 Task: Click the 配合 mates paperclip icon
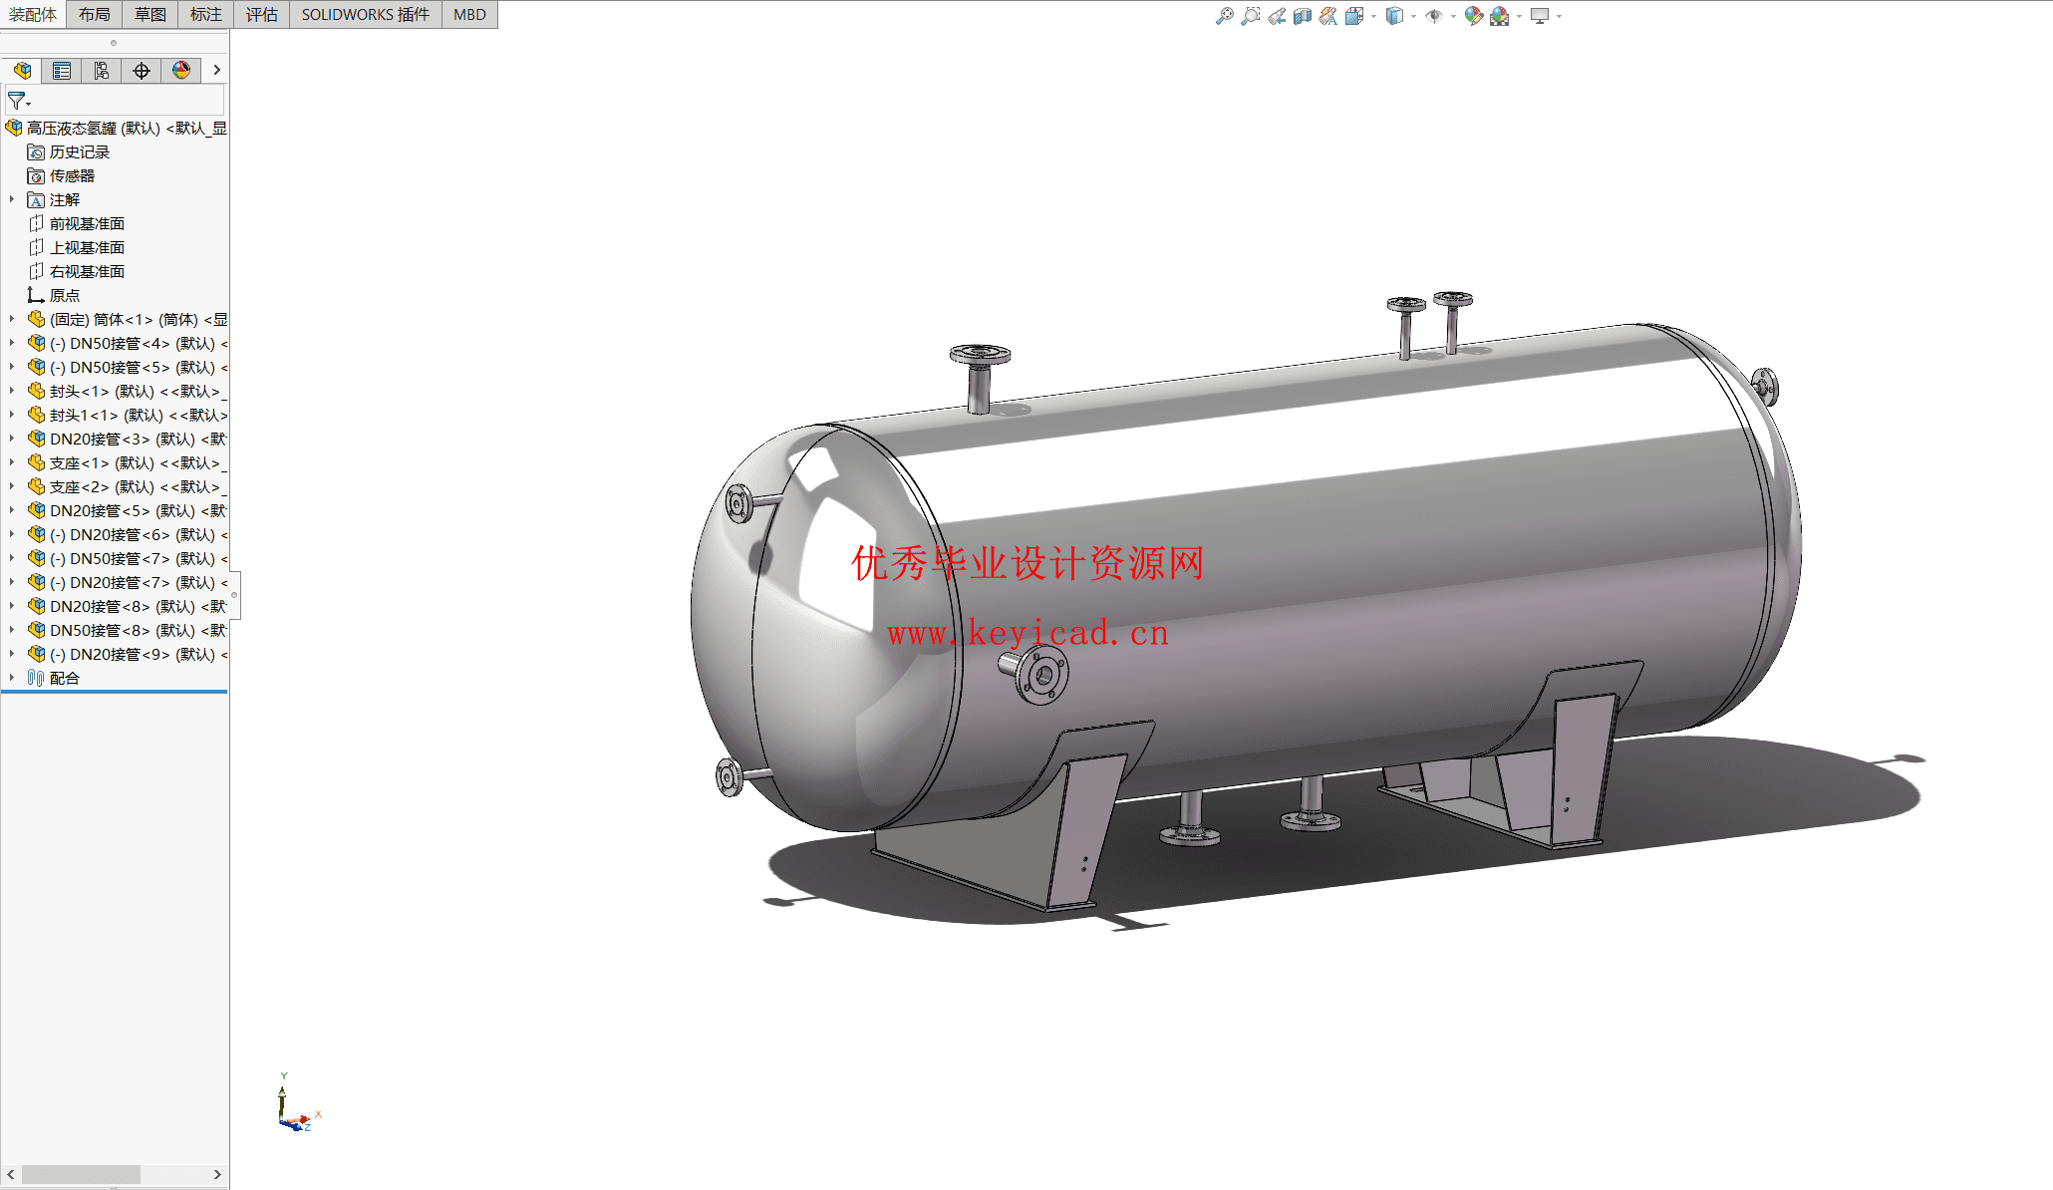pyautogui.click(x=36, y=678)
